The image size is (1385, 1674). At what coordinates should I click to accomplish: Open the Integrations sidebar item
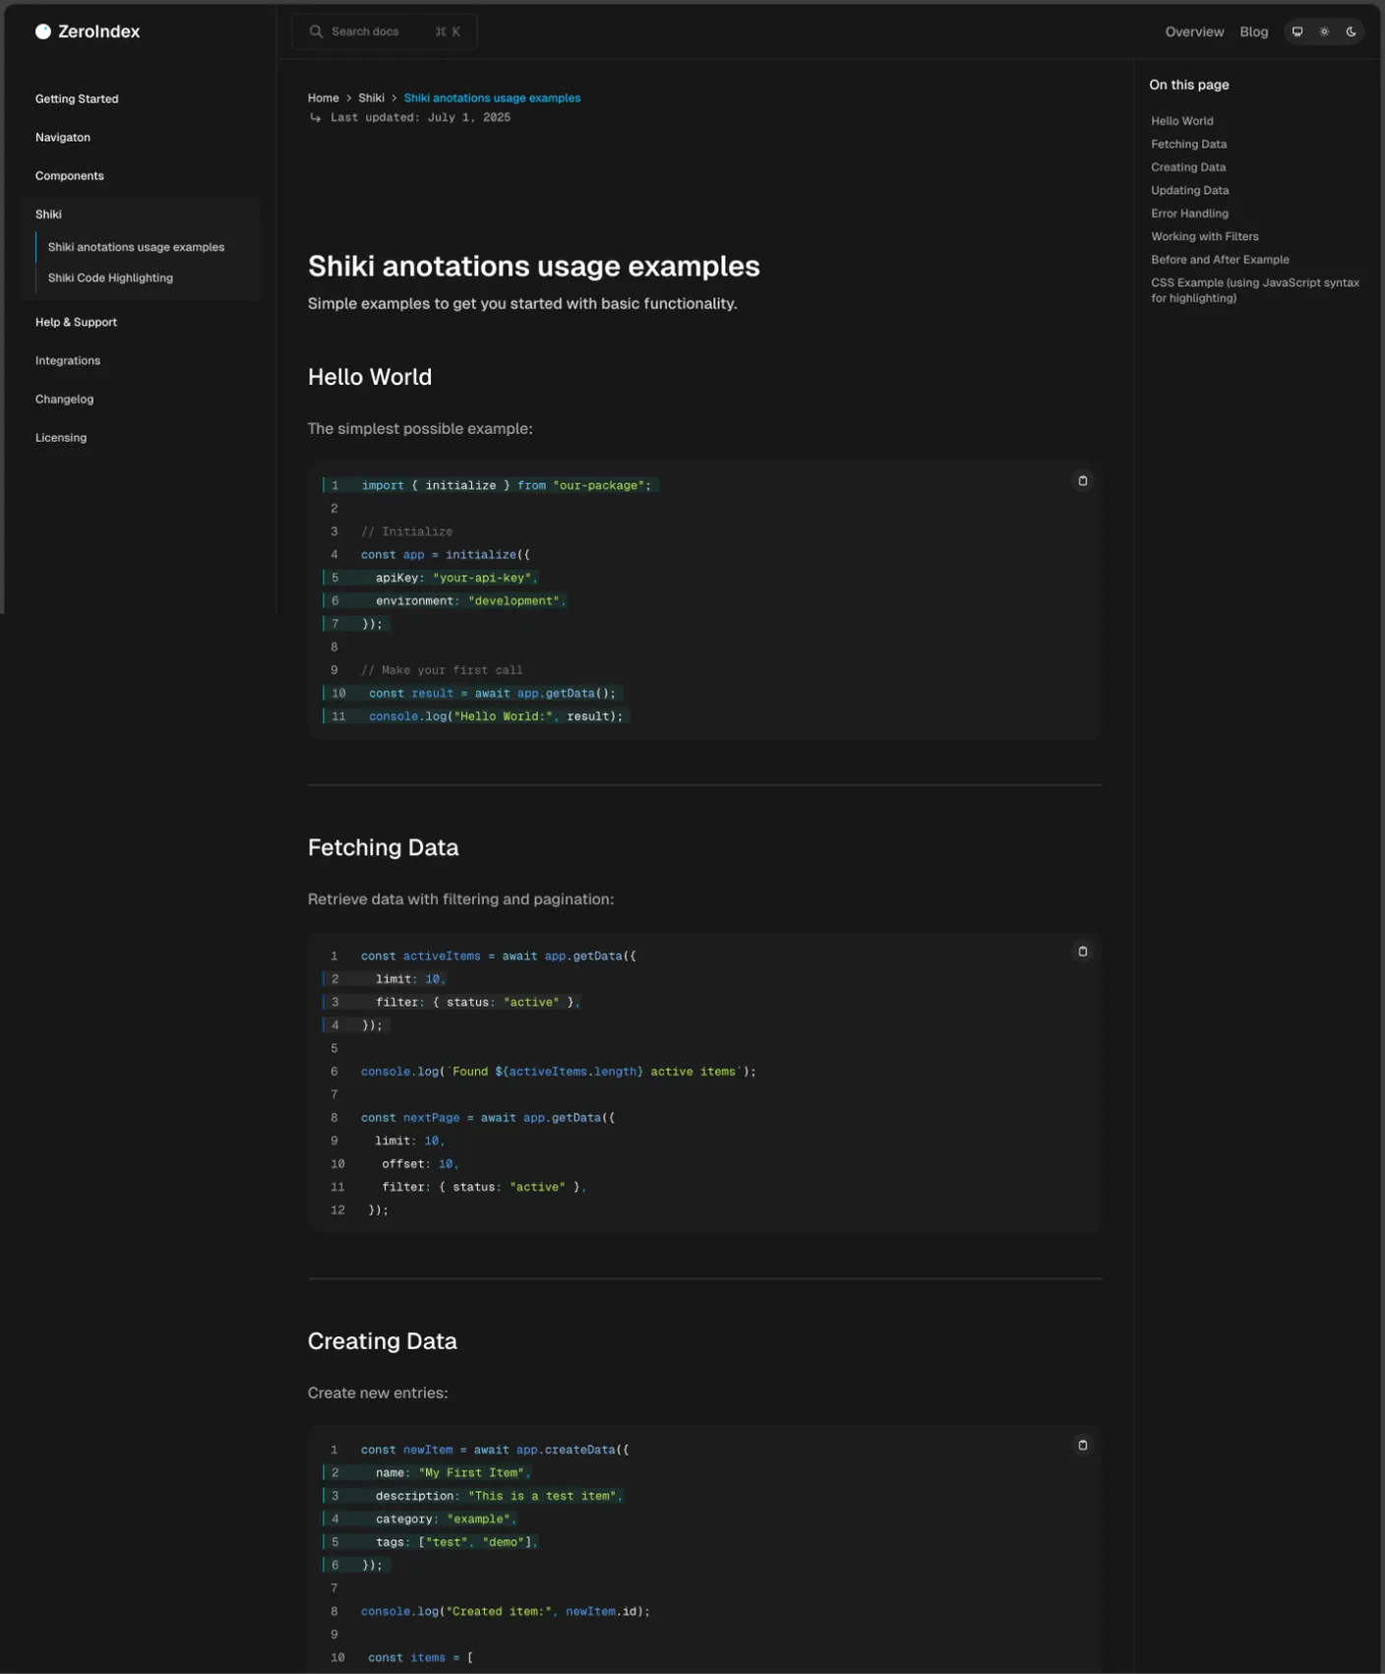point(68,361)
